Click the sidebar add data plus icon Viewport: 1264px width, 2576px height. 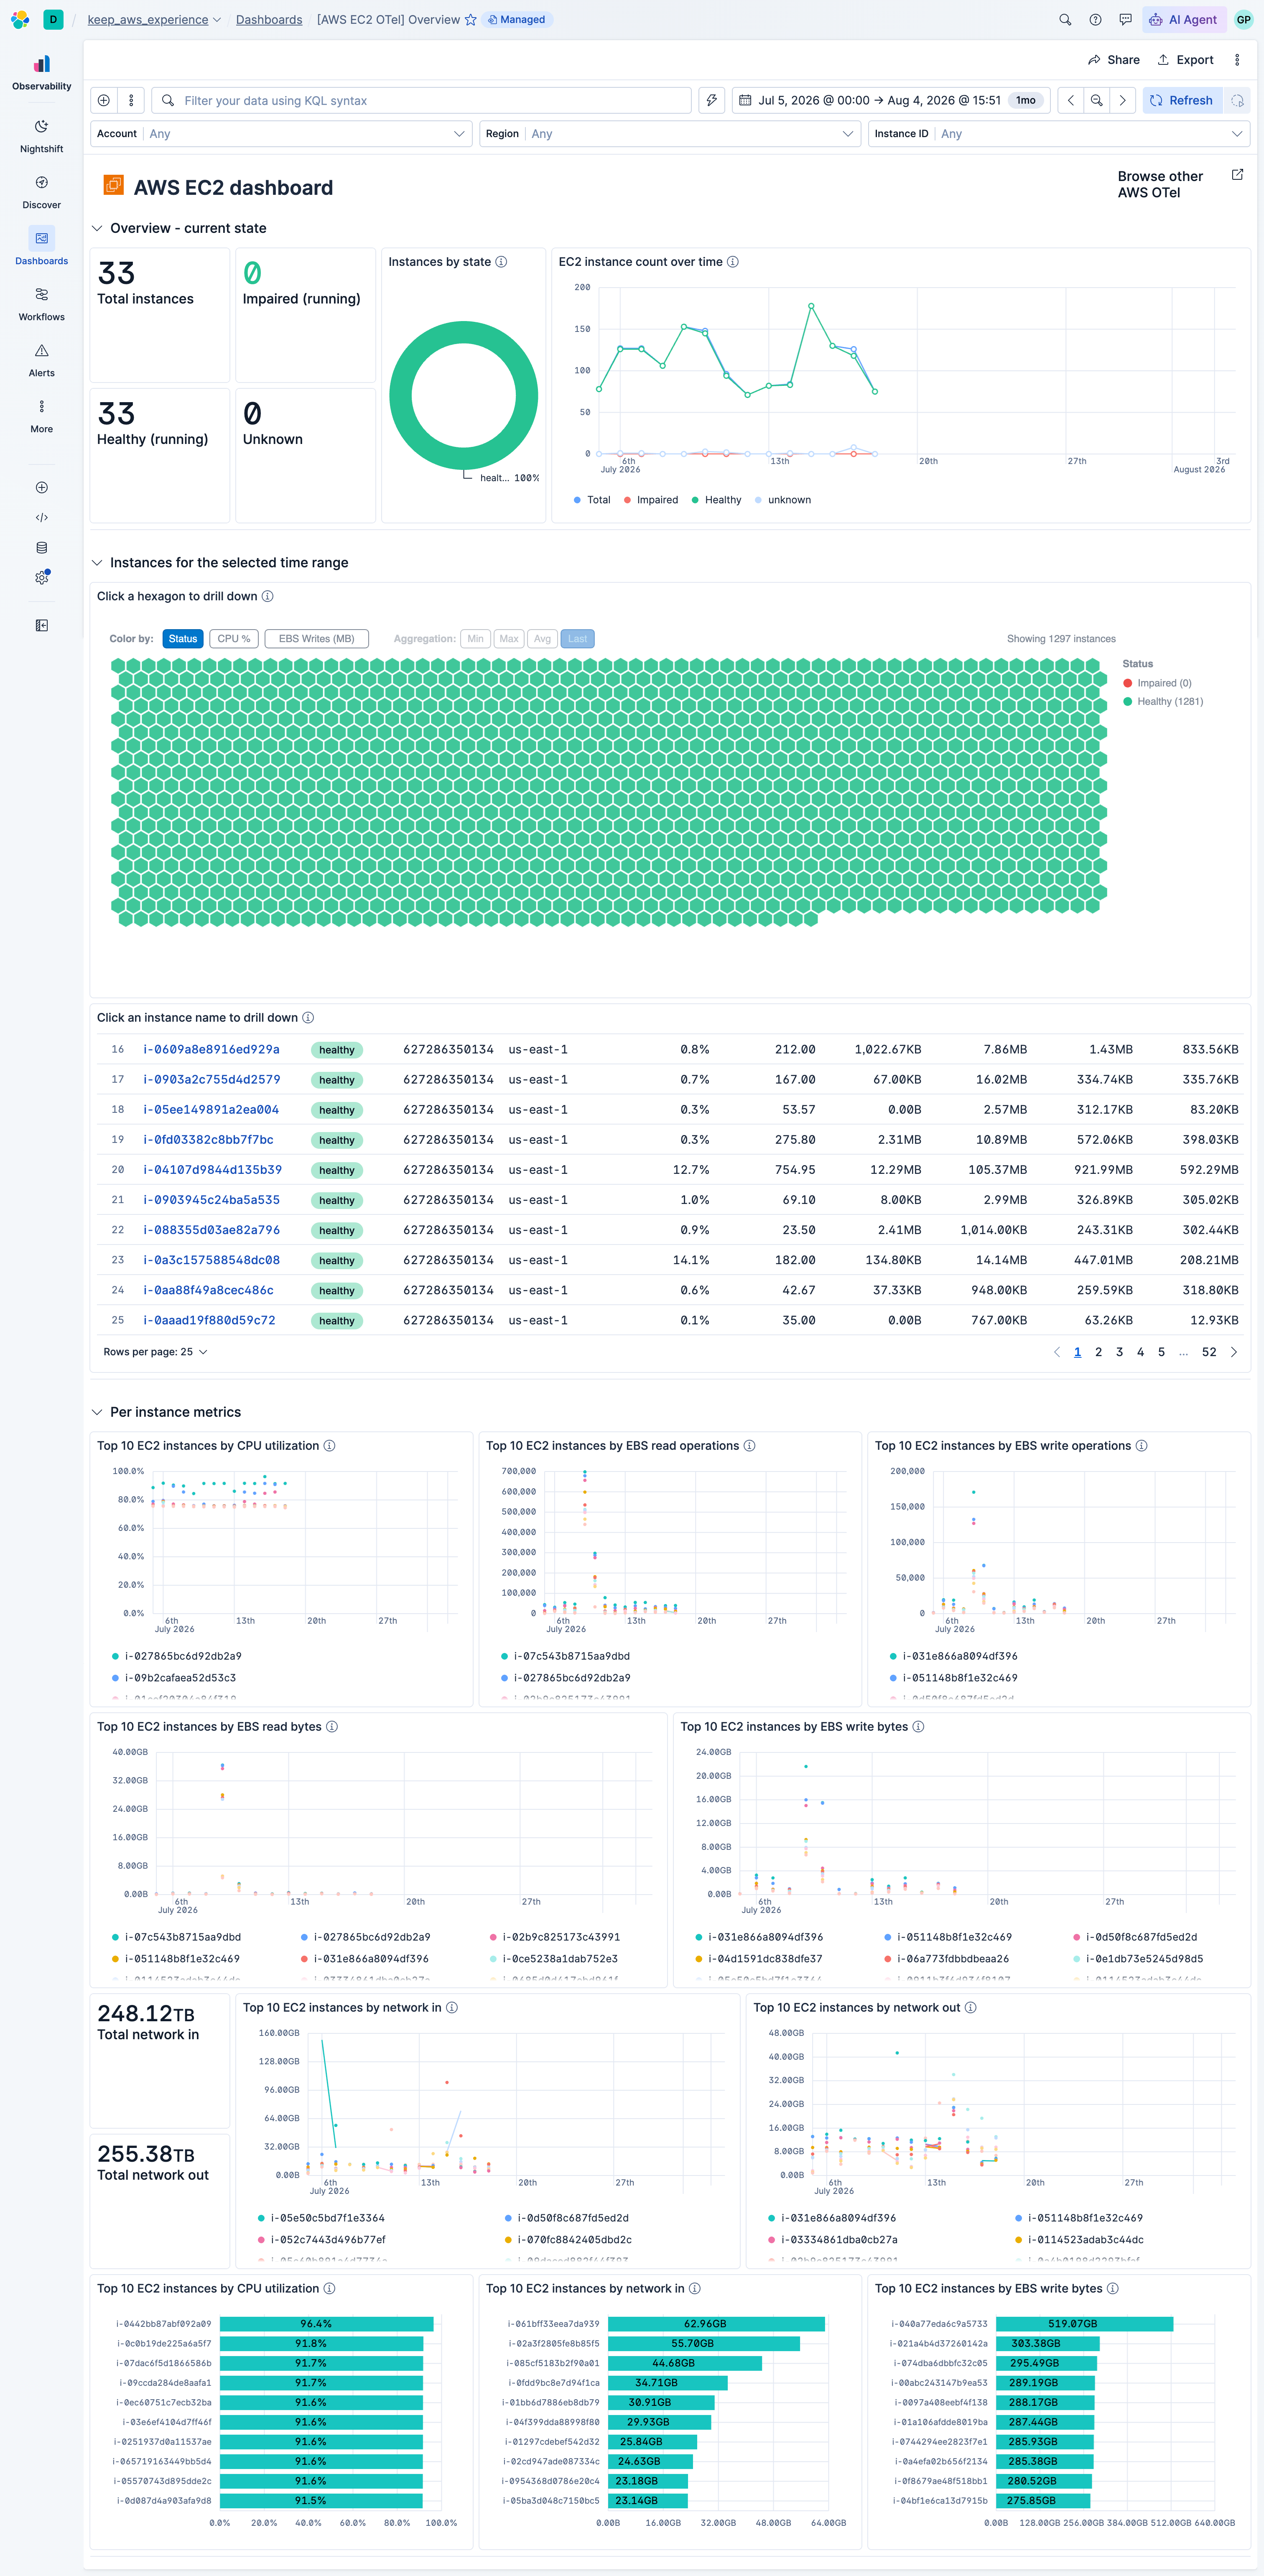coord(41,488)
